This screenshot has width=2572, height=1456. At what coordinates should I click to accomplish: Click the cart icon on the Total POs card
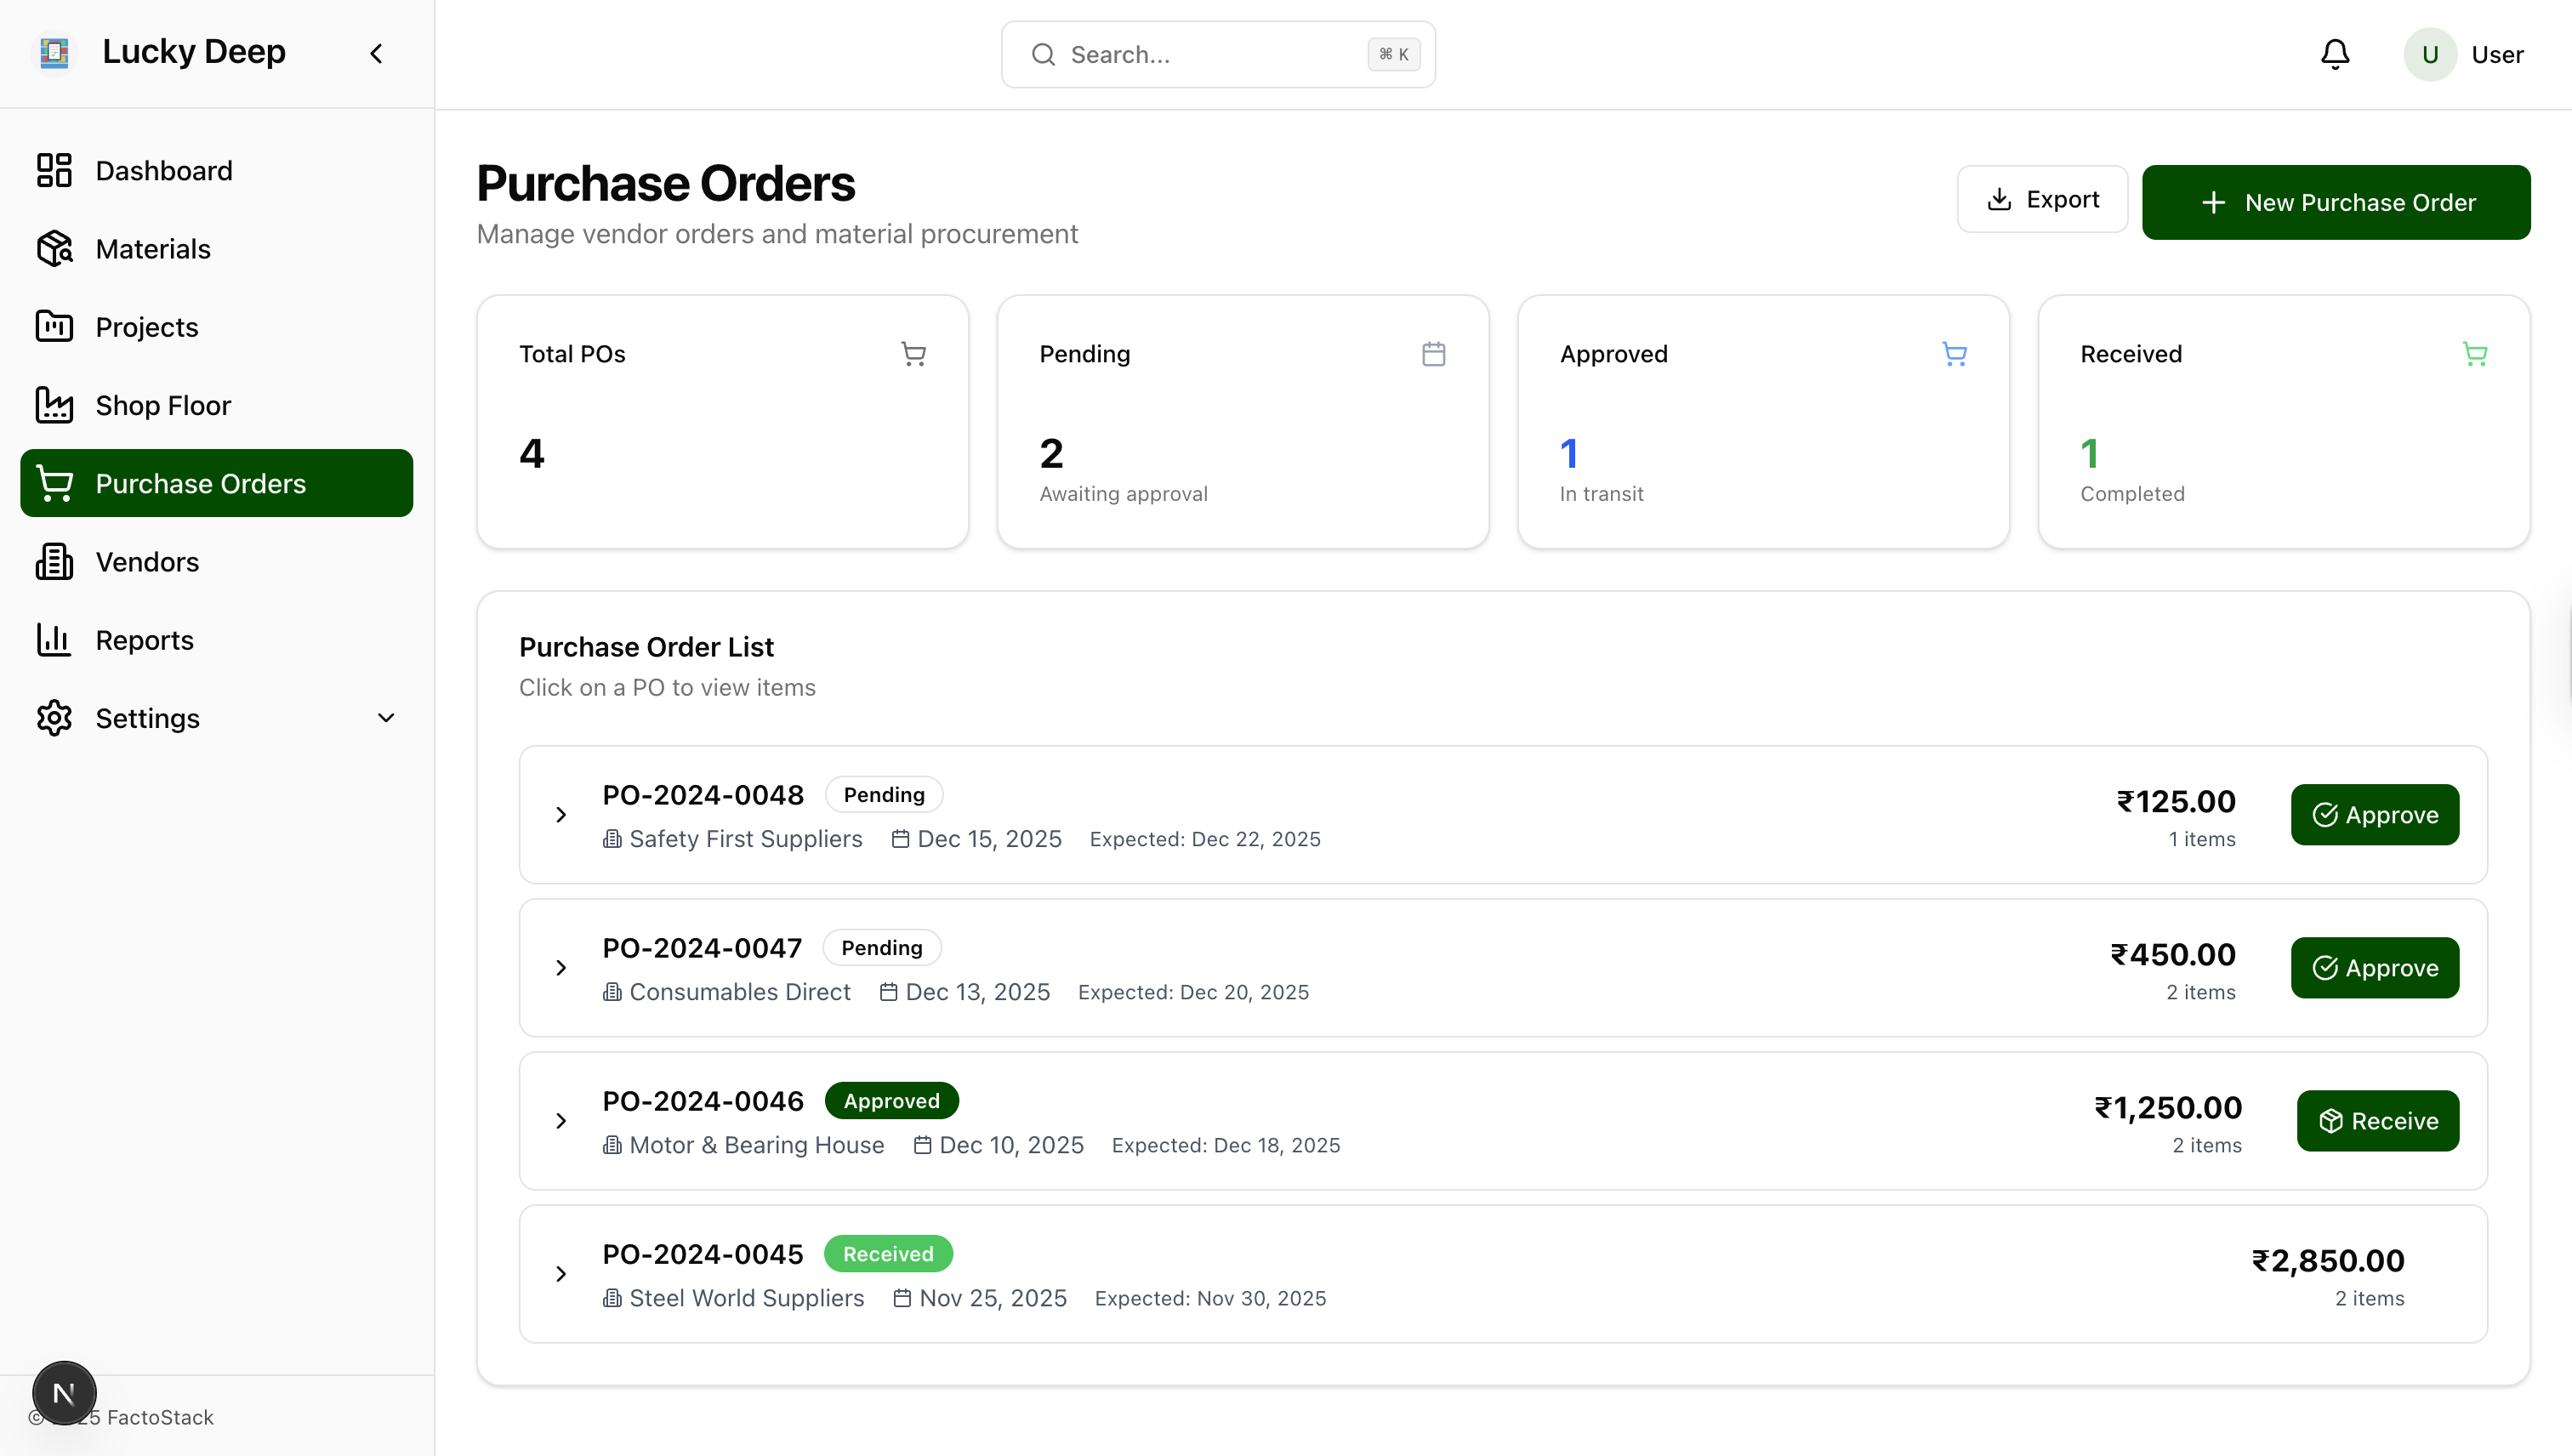(913, 353)
